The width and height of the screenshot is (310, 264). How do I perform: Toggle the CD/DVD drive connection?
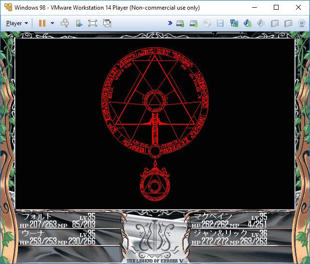point(207,23)
